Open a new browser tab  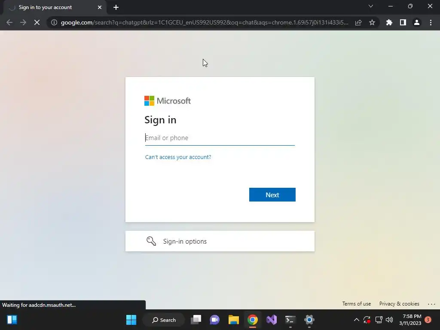click(x=116, y=7)
